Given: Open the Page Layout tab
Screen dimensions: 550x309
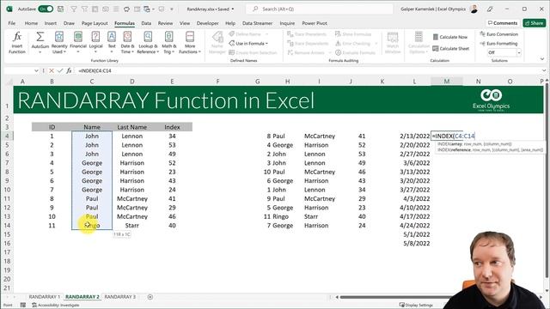Looking at the screenshot, I should pyautogui.click(x=95, y=23).
